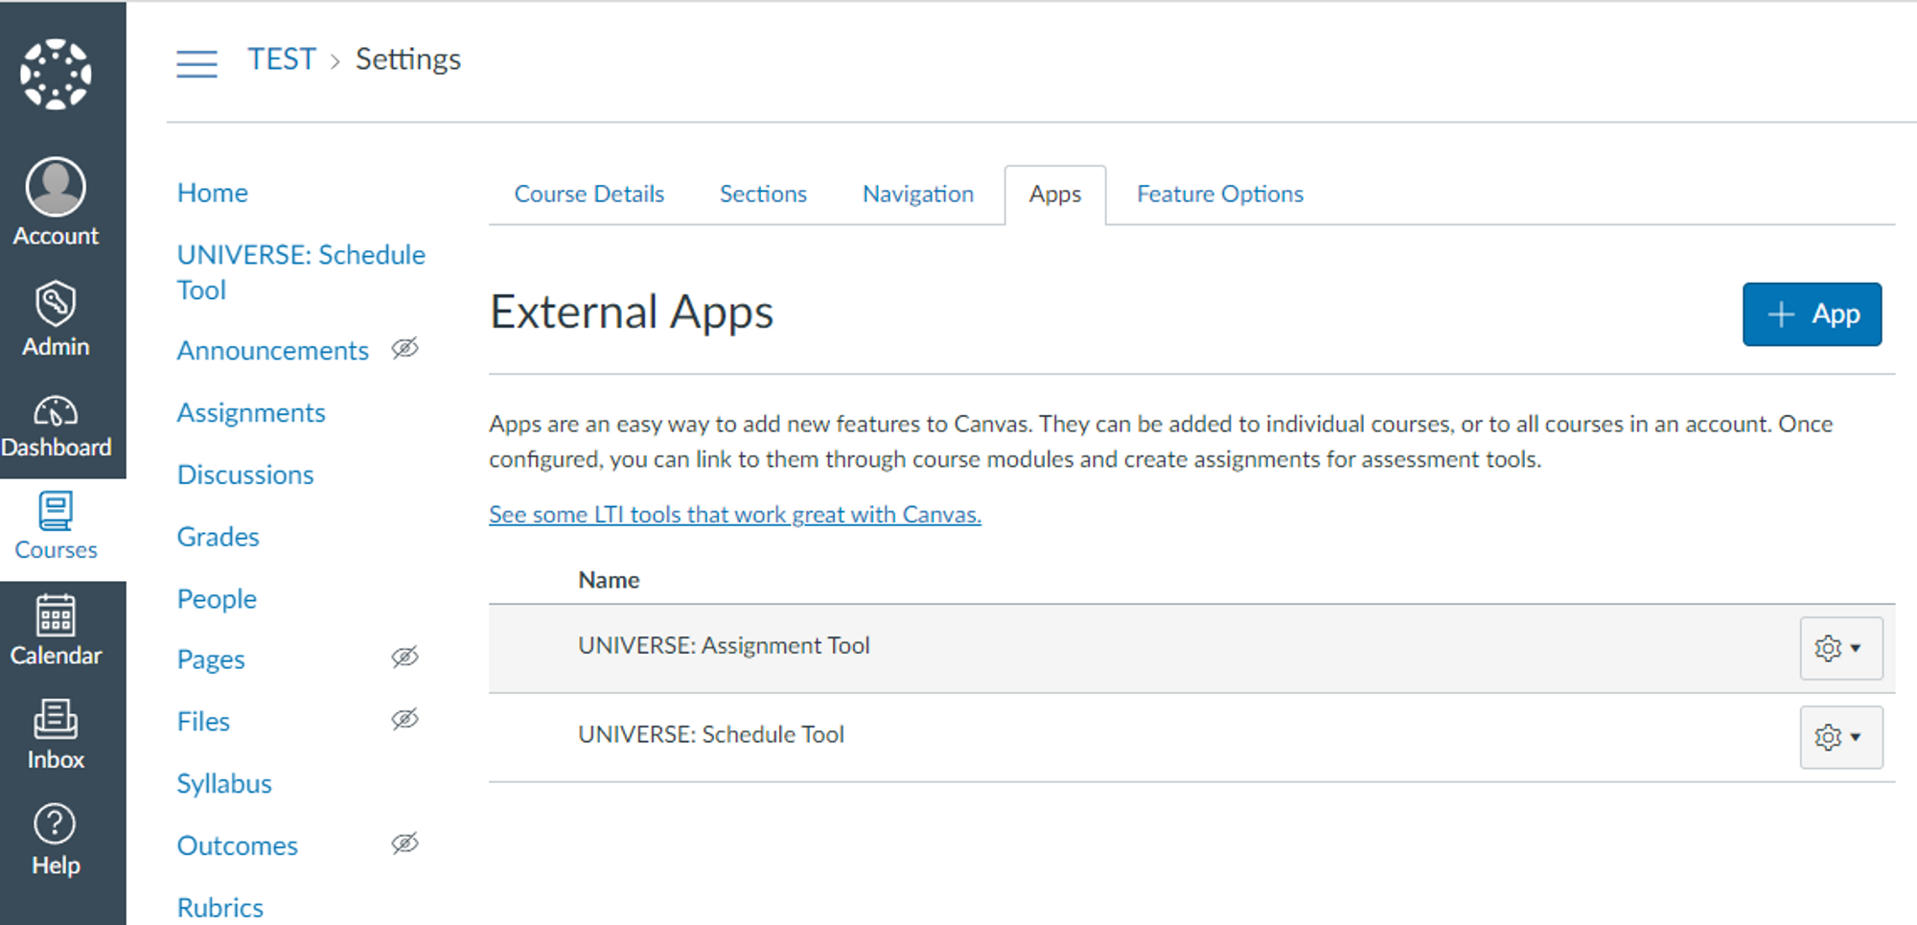Open People in course menu

217,599
